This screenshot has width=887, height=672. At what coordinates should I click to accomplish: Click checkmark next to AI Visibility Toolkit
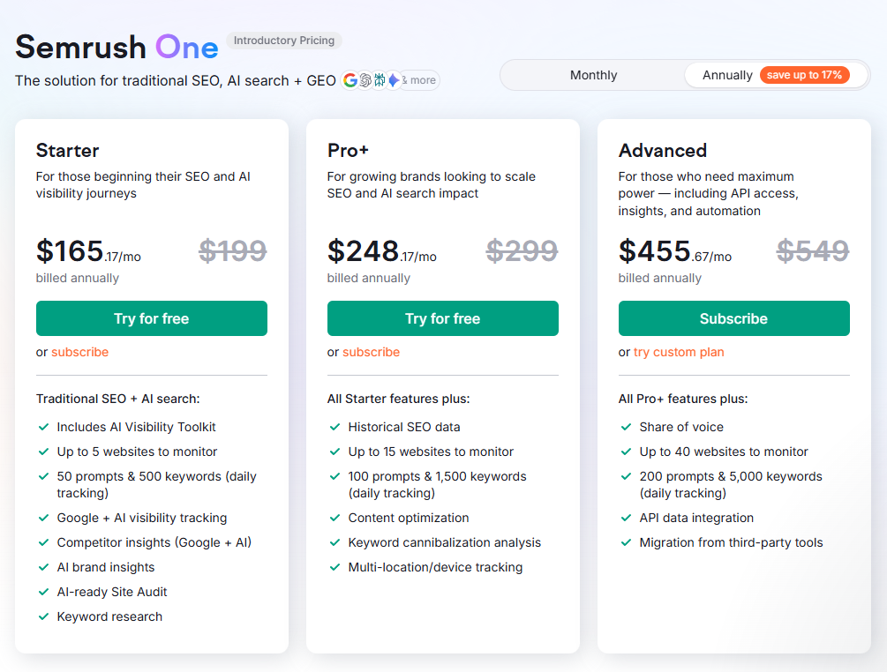pos(43,427)
